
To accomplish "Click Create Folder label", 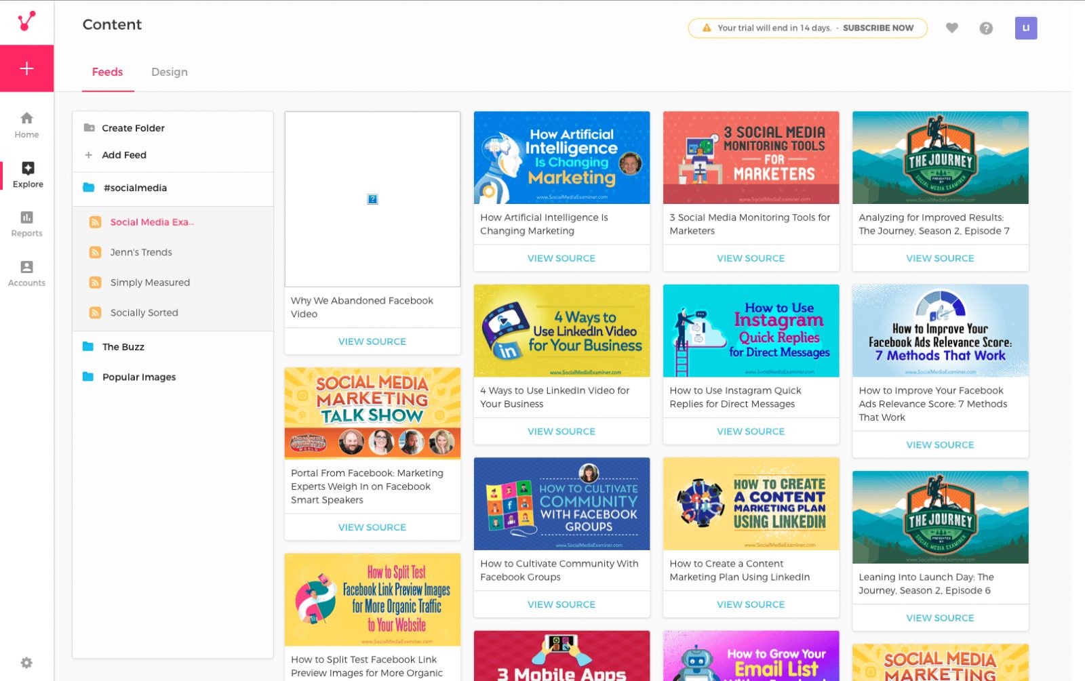I will (x=134, y=128).
